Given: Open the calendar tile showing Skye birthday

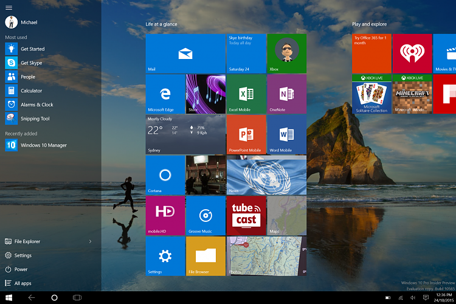Looking at the screenshot, I should (246, 54).
